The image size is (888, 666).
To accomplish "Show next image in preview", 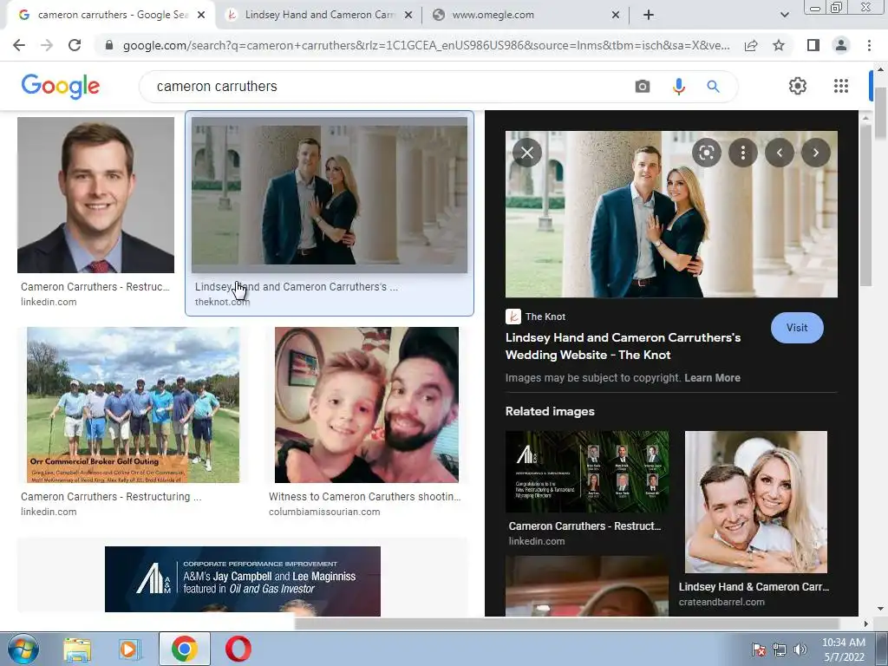I will (815, 153).
